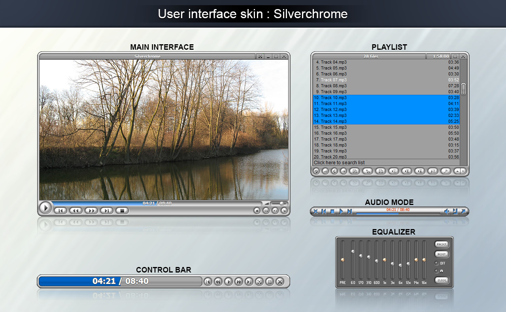Open the PRESET menu on the equalizer
This screenshot has width=506, height=312.
coord(442,244)
